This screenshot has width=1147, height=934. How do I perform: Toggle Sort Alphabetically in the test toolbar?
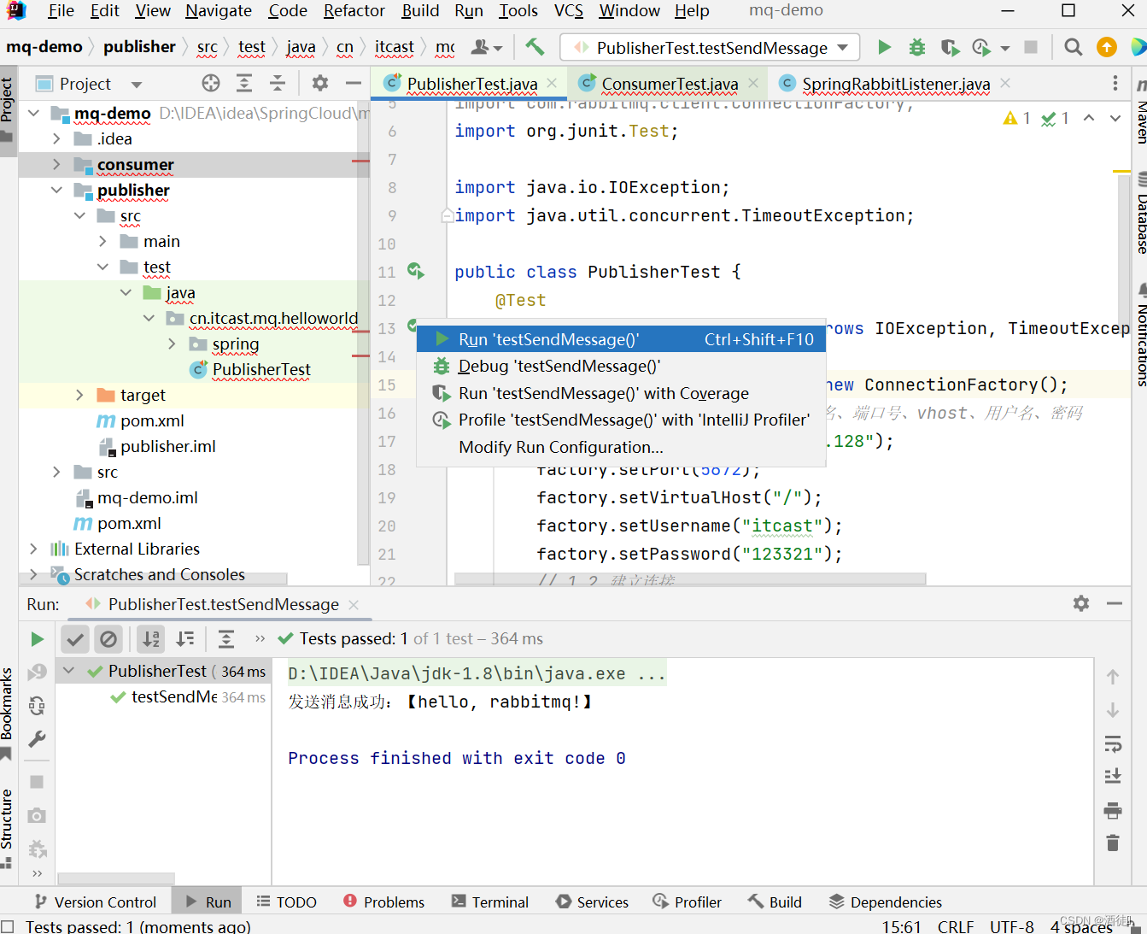tap(151, 639)
